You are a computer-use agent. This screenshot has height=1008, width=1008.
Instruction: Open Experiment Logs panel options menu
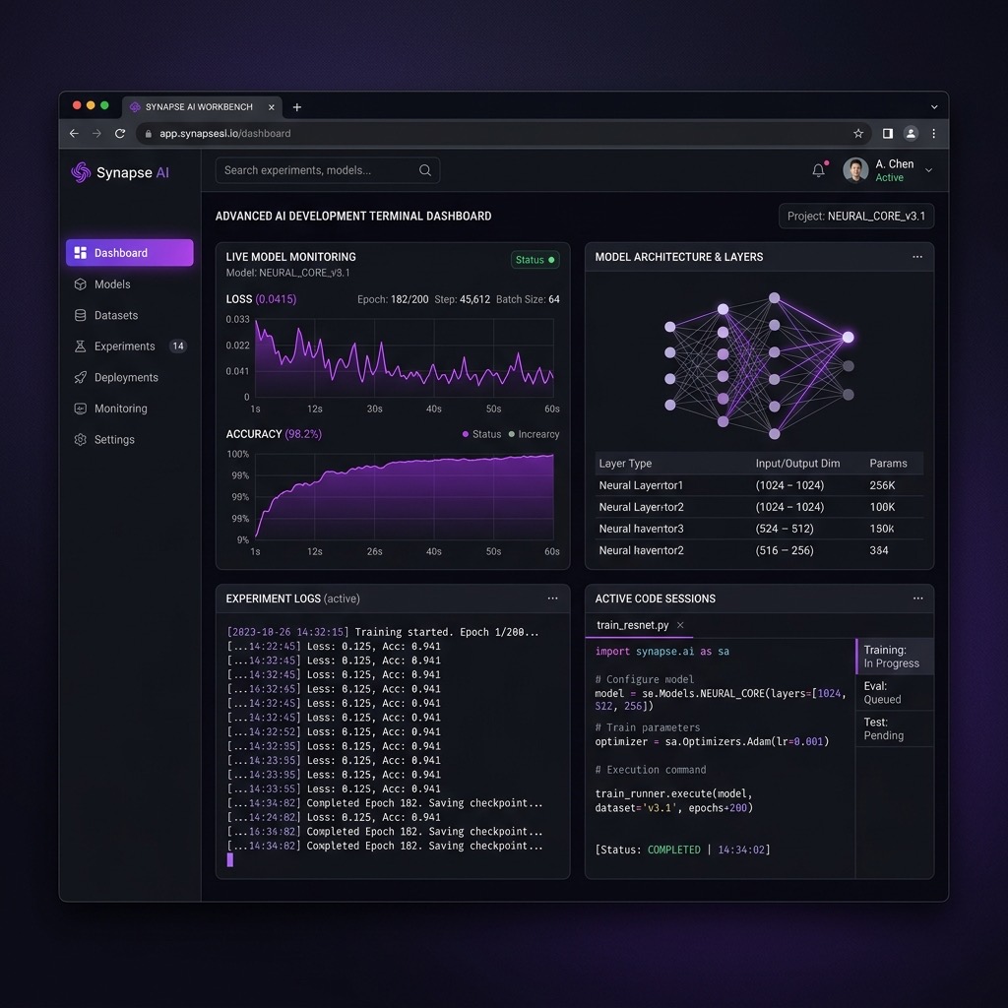click(552, 598)
